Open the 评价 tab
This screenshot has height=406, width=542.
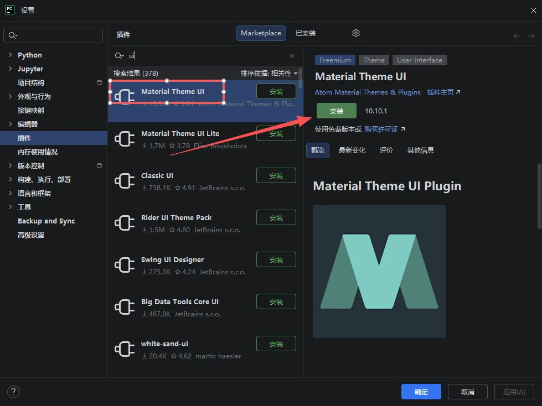[x=386, y=150]
